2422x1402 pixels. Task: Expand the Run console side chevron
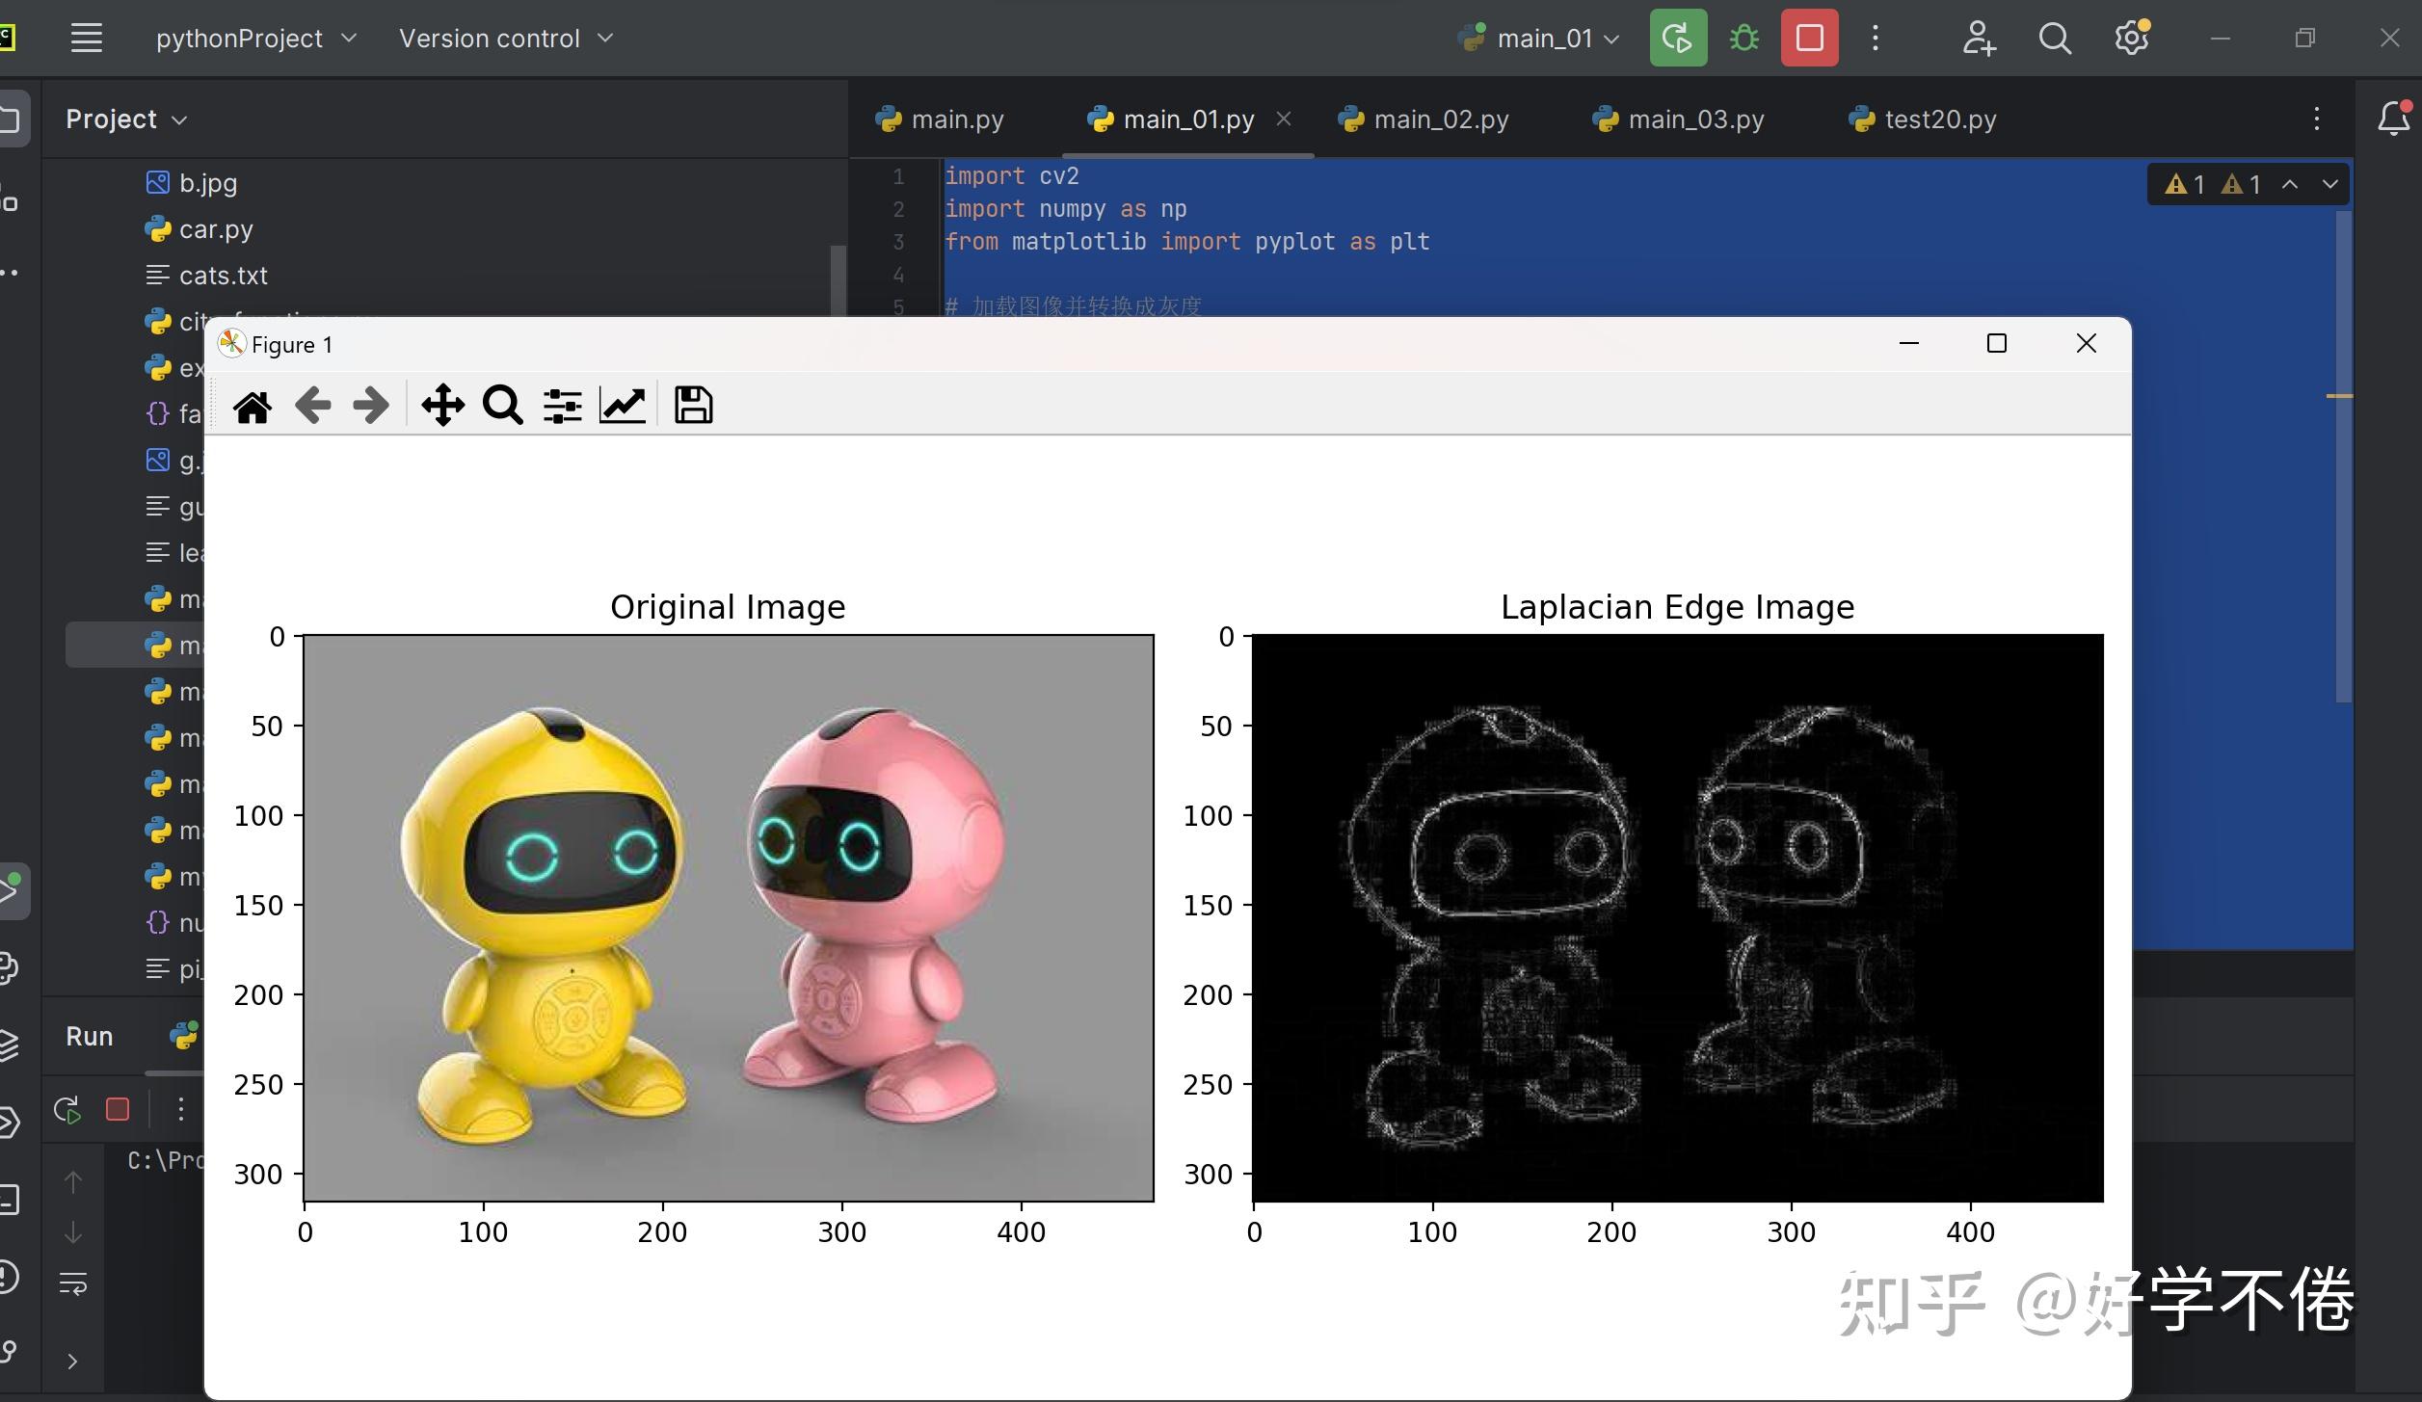click(73, 1361)
